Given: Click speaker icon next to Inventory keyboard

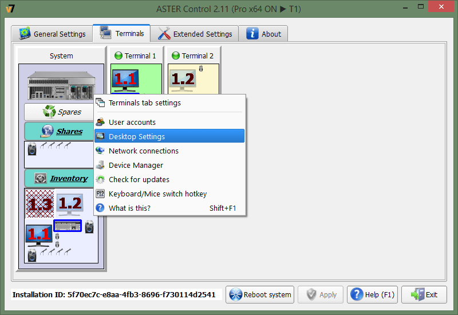Looking at the screenshot, I should click(89, 227).
